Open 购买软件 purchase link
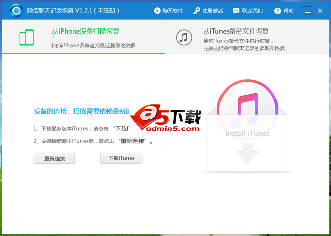 [173, 11]
